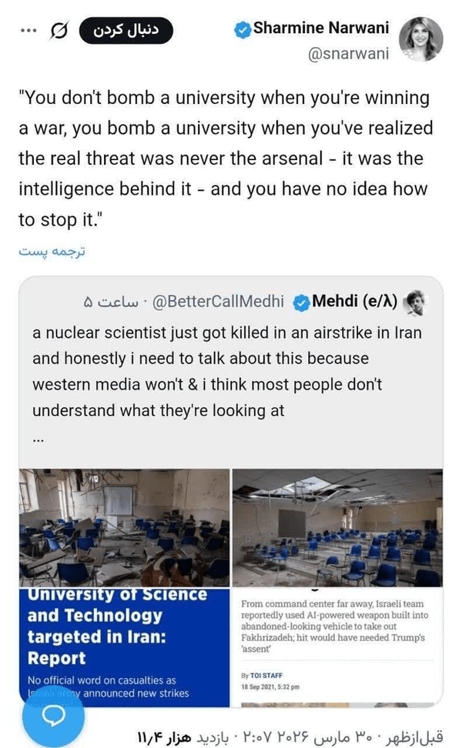Click the translate post link
The height and width of the screenshot is (748, 462).
(x=51, y=253)
